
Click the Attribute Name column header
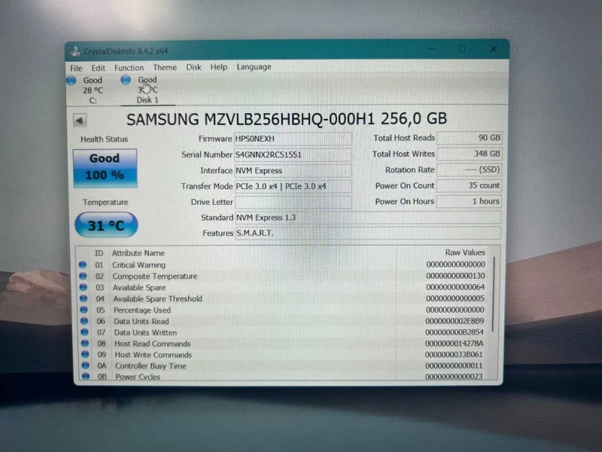(x=138, y=253)
